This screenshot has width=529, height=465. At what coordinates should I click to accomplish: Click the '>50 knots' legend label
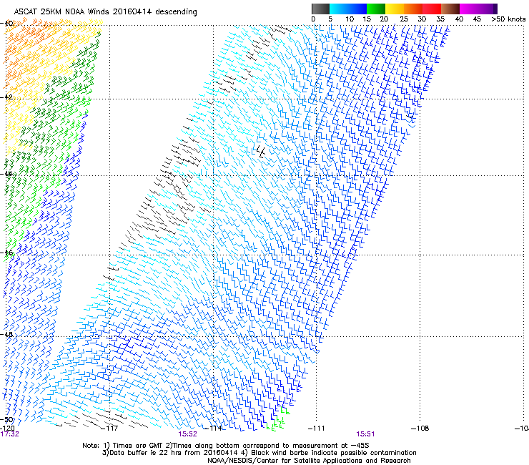point(508,19)
